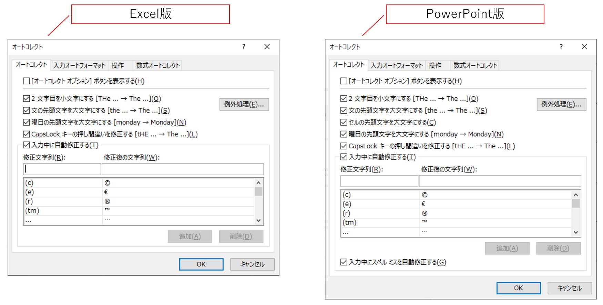This screenshot has width=603, height=305.
Task: Click scroll down arrow in PowerPoint replacement list
Action: point(576,232)
